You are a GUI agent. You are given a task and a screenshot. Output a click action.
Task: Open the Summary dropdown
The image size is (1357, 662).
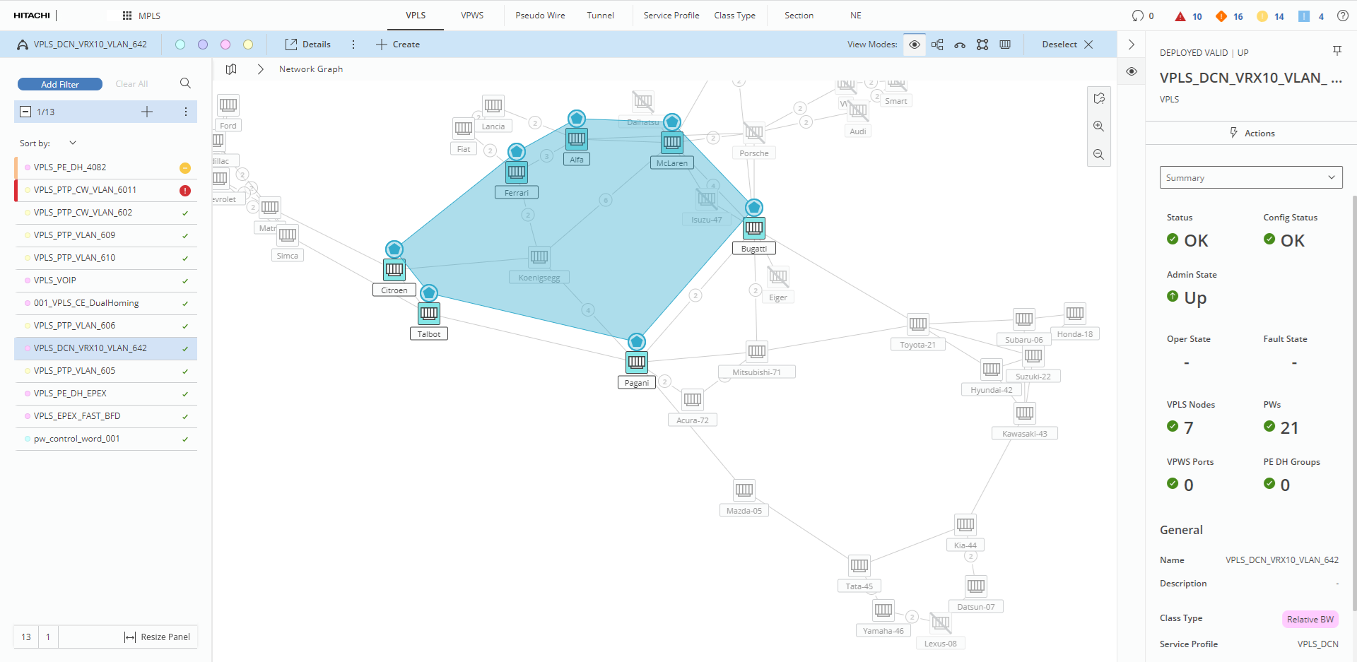coord(1250,178)
